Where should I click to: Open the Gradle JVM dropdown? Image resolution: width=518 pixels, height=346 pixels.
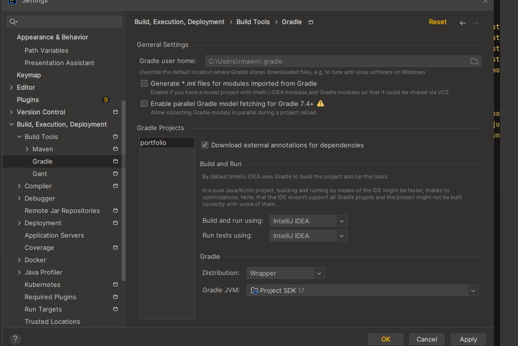(x=362, y=290)
